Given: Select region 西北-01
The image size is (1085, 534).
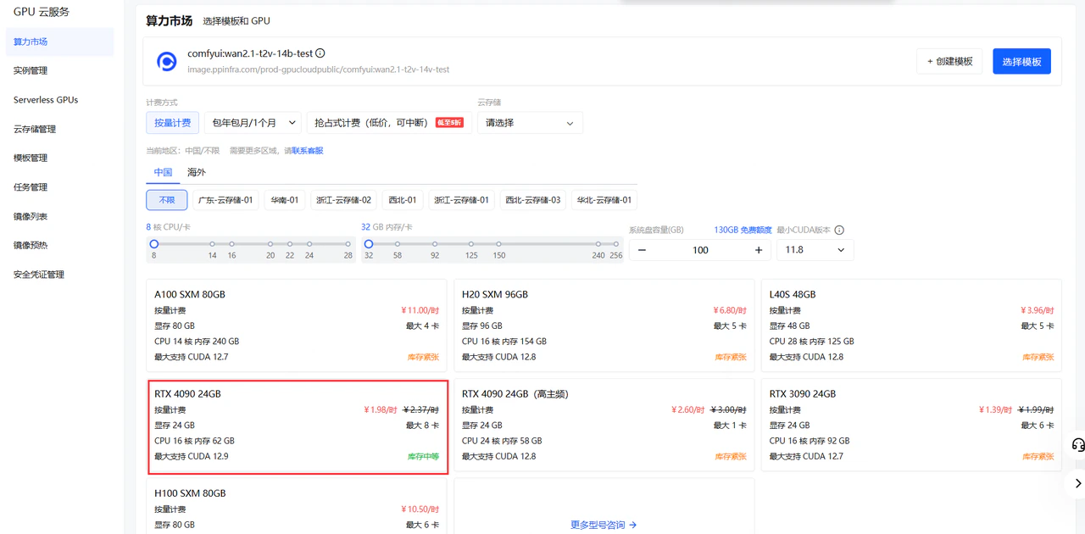Looking at the screenshot, I should click(x=403, y=200).
